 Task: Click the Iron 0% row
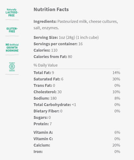coord(77,152)
